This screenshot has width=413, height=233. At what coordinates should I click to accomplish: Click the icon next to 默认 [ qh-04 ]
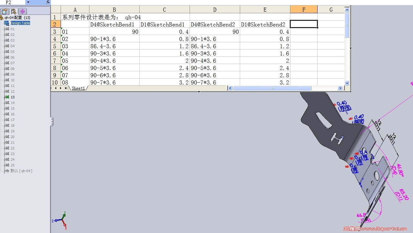7,171
